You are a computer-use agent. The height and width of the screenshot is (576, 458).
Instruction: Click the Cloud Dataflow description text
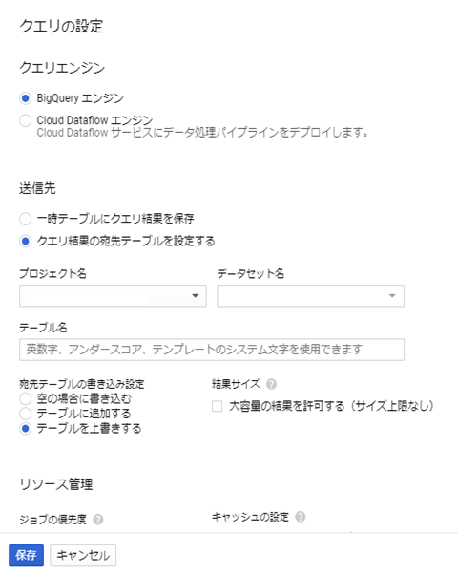click(x=202, y=132)
